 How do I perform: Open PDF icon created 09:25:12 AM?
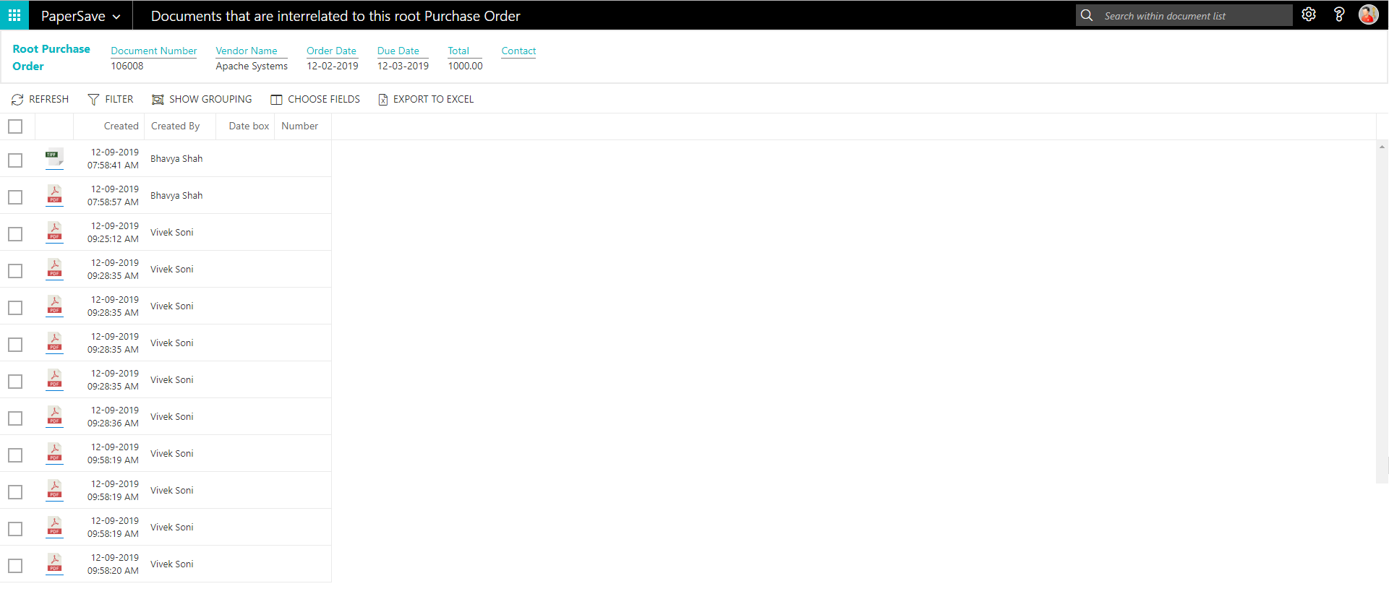point(54,232)
